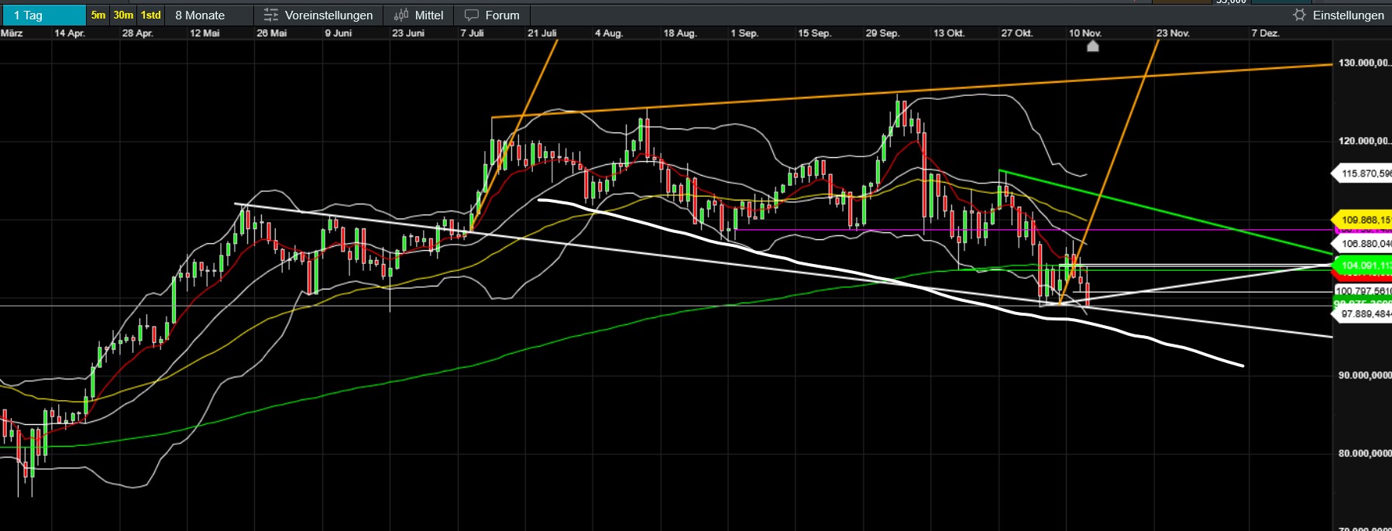
Task: Activate the 1std interval shortcut
Action: coord(151,15)
